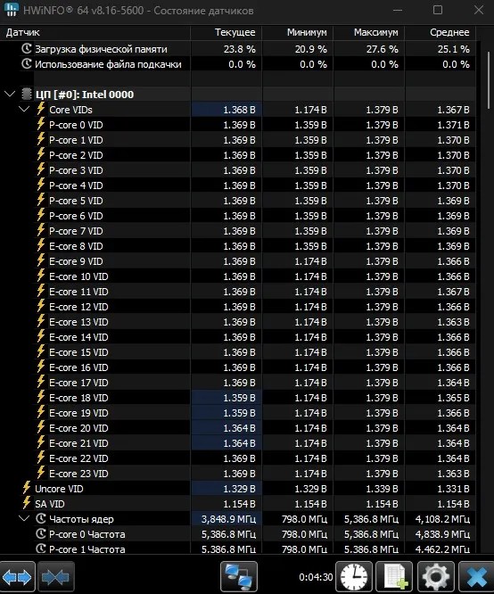Click the Минимум column header
Screen dimensions: 494x594
(298, 33)
